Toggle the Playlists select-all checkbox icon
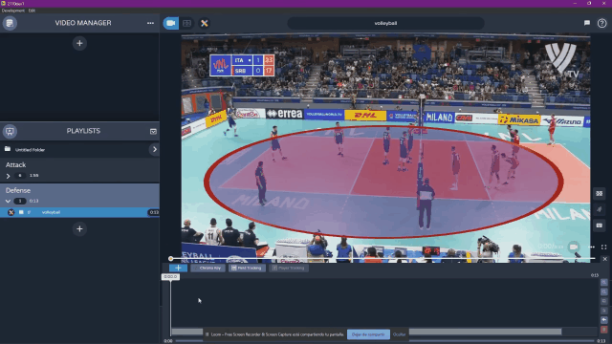 153,132
